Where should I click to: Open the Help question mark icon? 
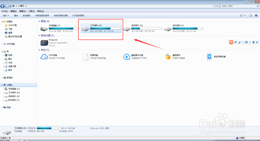point(256,15)
